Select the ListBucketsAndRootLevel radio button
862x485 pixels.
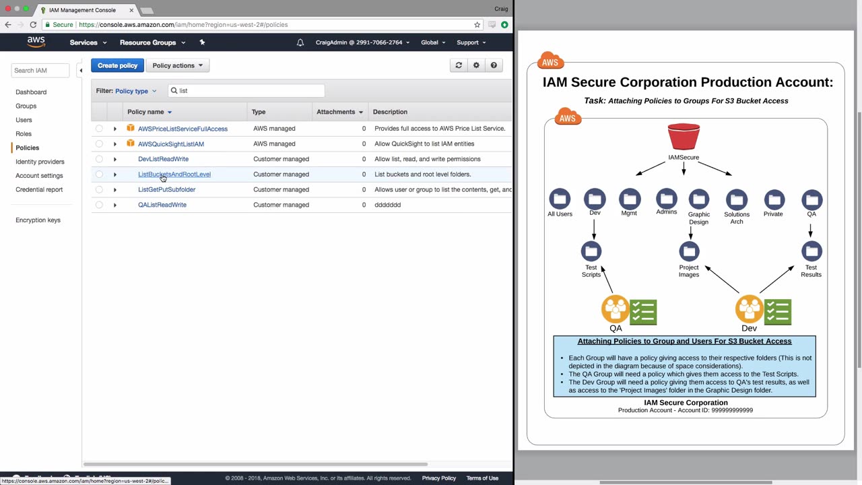coord(99,174)
